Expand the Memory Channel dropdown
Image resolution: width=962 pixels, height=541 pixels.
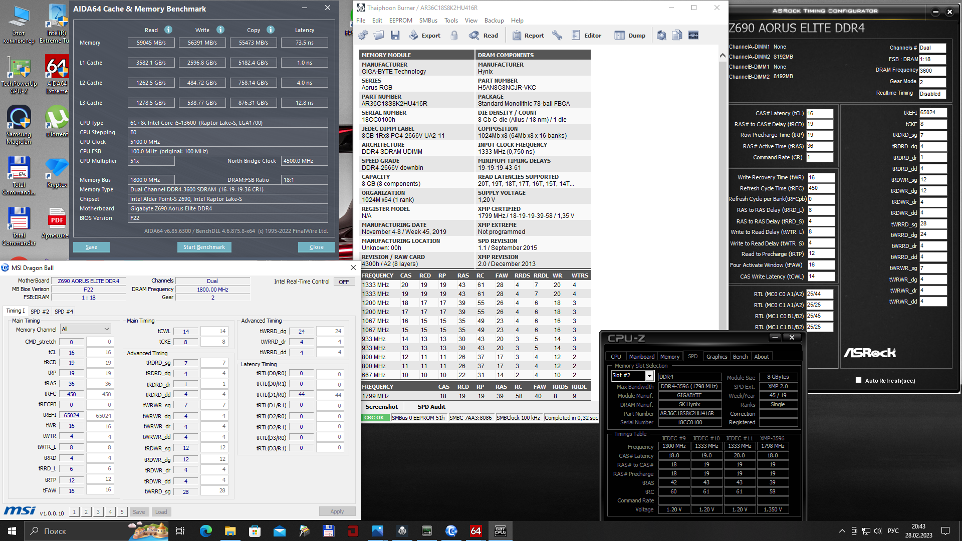(x=86, y=329)
